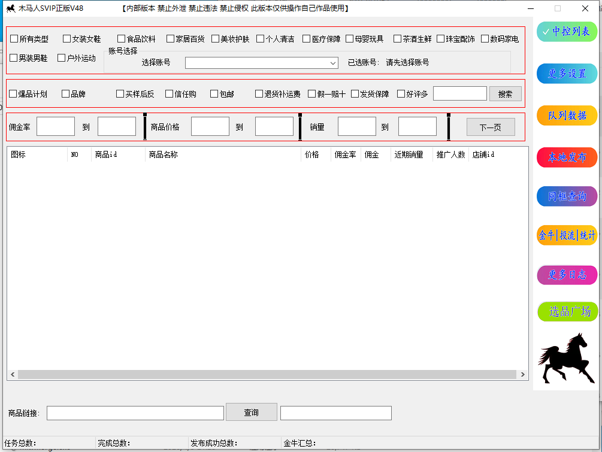
Task: Enable the 发货保障 checkbox
Action: point(355,94)
